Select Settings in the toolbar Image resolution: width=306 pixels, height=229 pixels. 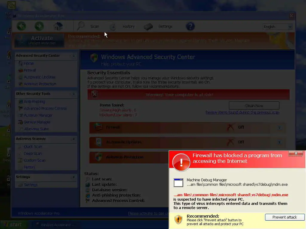[x=165, y=27]
